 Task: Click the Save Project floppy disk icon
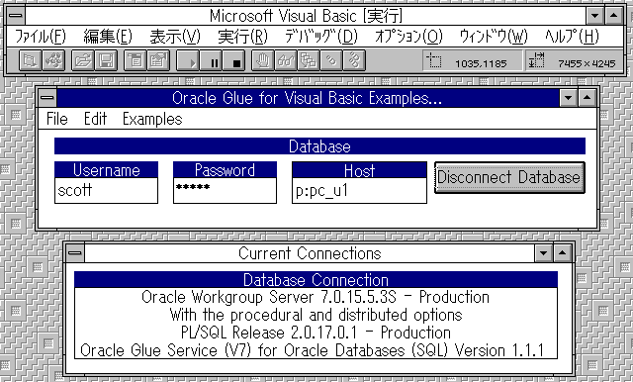(x=106, y=60)
